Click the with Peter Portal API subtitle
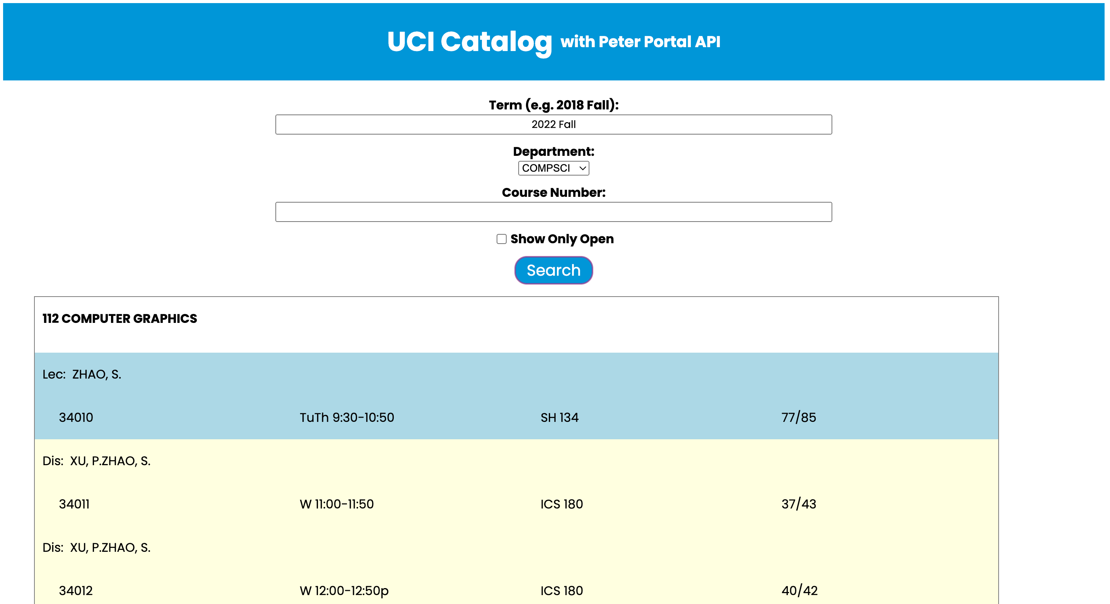Viewport: 1110px width, 604px height. pyautogui.click(x=640, y=42)
